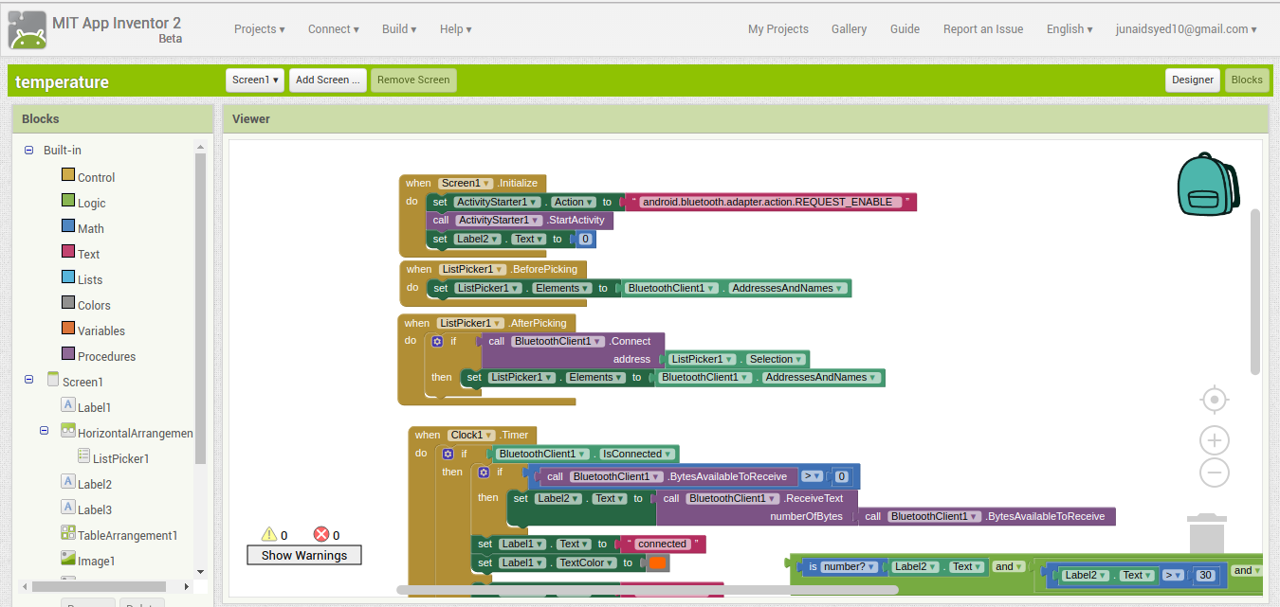Viewport: 1280px width, 607px height.
Task: Click the trash can icon
Action: click(1207, 532)
